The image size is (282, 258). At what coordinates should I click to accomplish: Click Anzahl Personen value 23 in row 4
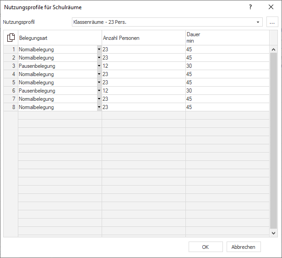144,74
